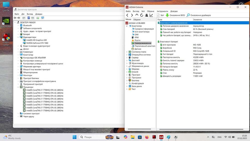Screen dimensions: 250x141
Task: Click the scan hardware monitor icon in Диспетчер пристроїв
Action: click(43, 18)
